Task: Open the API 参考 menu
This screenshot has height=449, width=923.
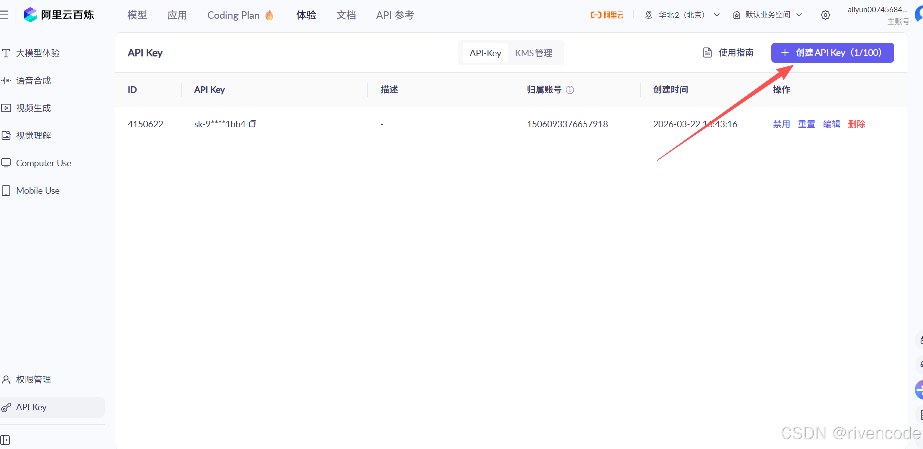Action: (395, 15)
